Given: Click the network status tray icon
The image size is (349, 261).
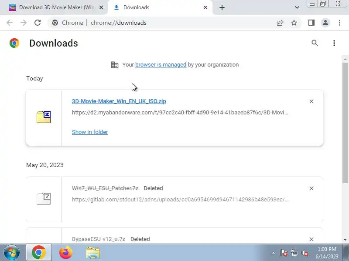Looking at the screenshot, I should (294, 253).
